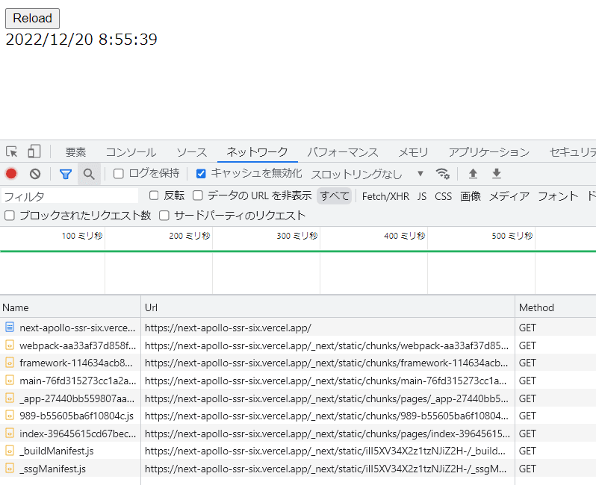Enable the ログを保持 checkbox
This screenshot has width=596, height=485.
119,174
